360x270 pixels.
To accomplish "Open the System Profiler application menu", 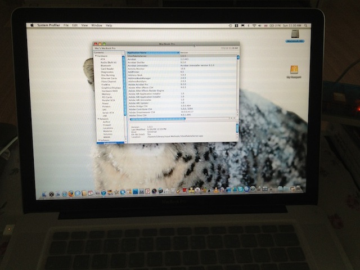I will [48, 25].
